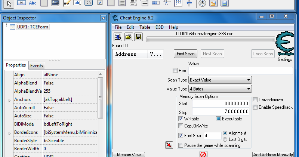This screenshot has height=157, width=299.
Task: Check Enable Speedhack
Action: (x=255, y=107)
